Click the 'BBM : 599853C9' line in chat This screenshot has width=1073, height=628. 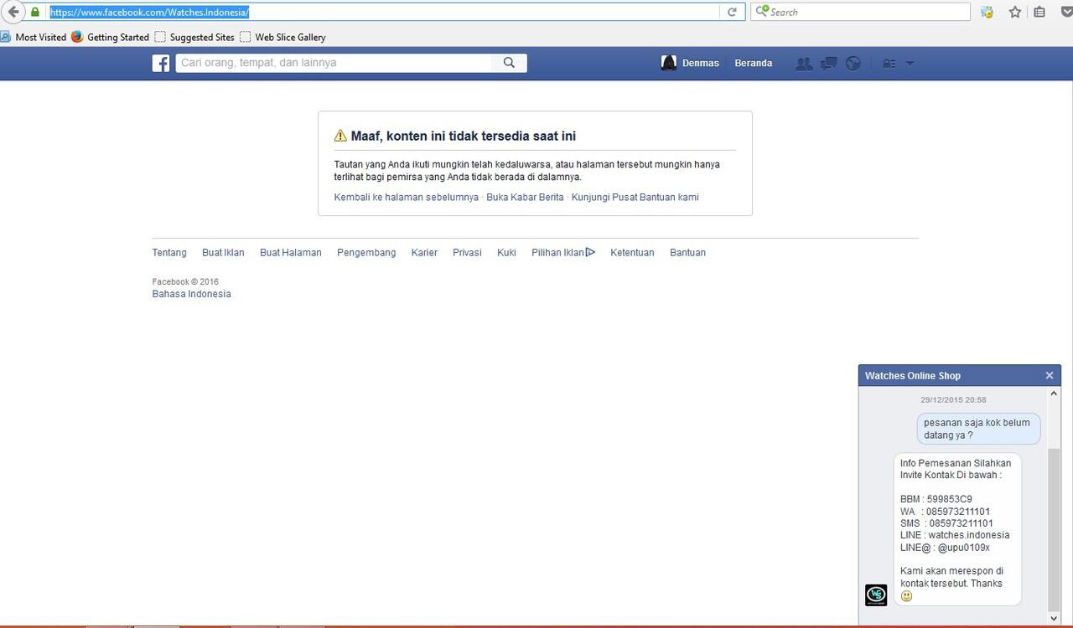[x=936, y=499]
